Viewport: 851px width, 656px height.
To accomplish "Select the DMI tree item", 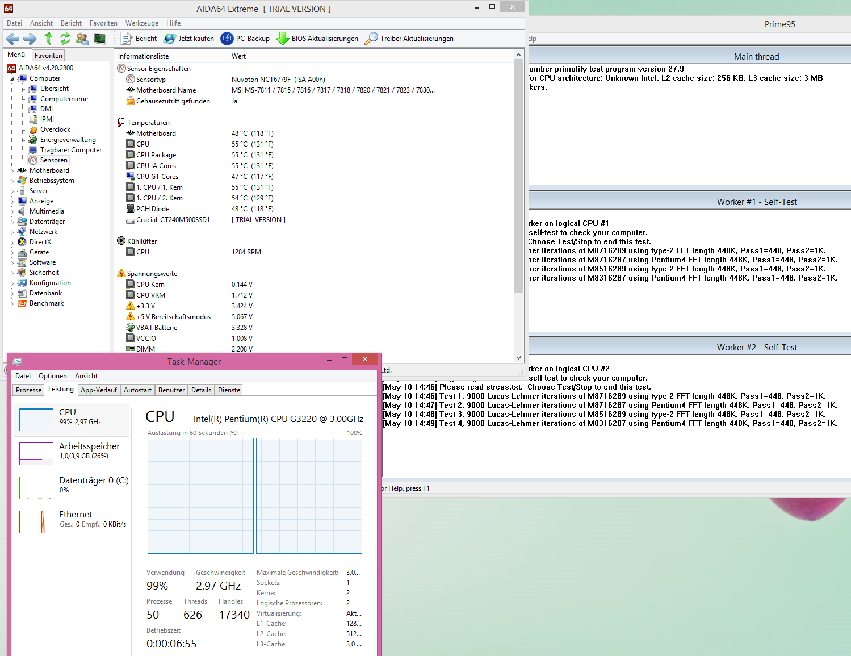I will (47, 109).
